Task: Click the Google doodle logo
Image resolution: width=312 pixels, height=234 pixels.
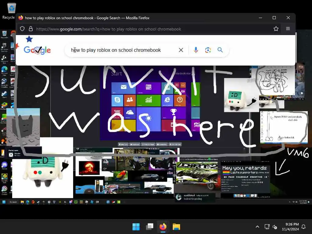Action: click(37, 50)
